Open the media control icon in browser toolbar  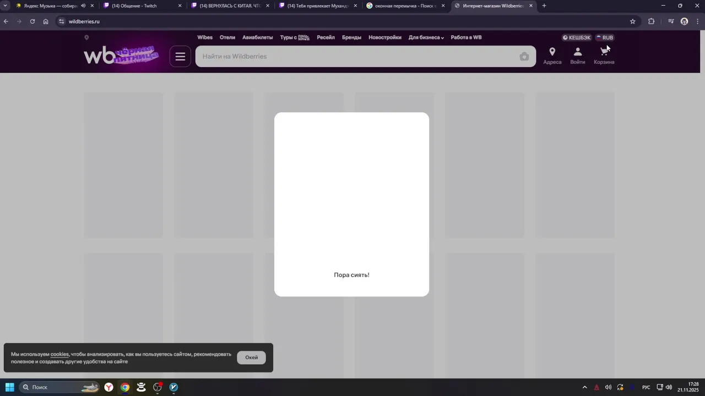pyautogui.click(x=671, y=21)
